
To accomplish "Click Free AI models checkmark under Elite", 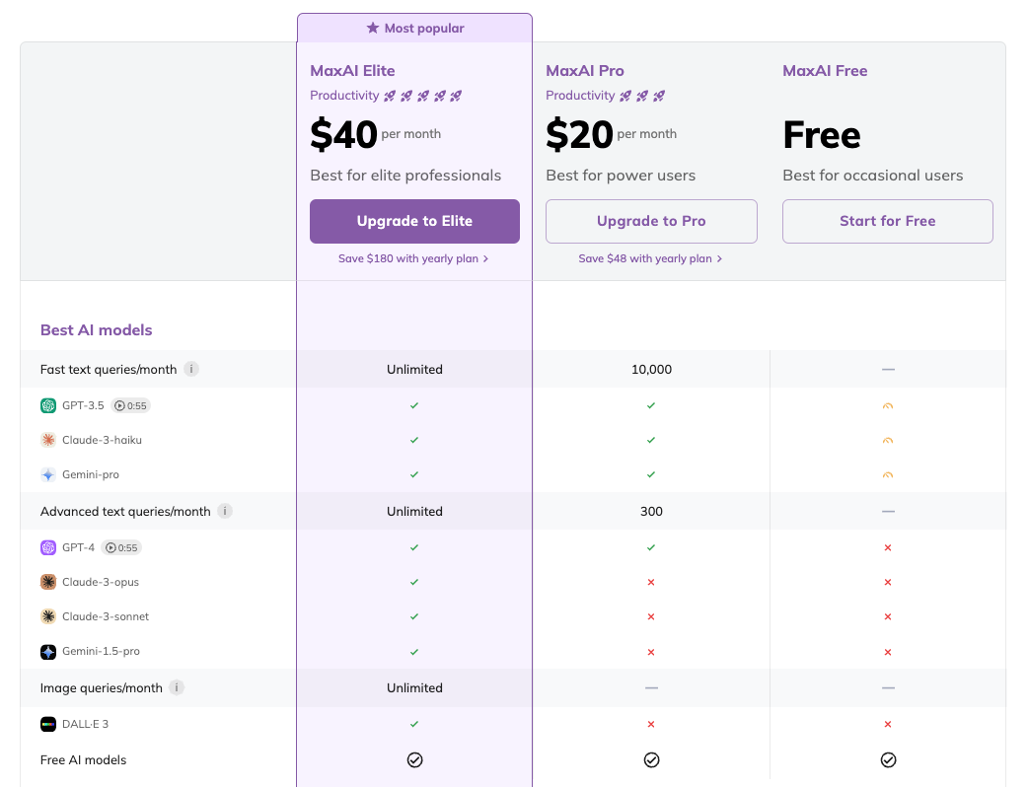I will 414,759.
